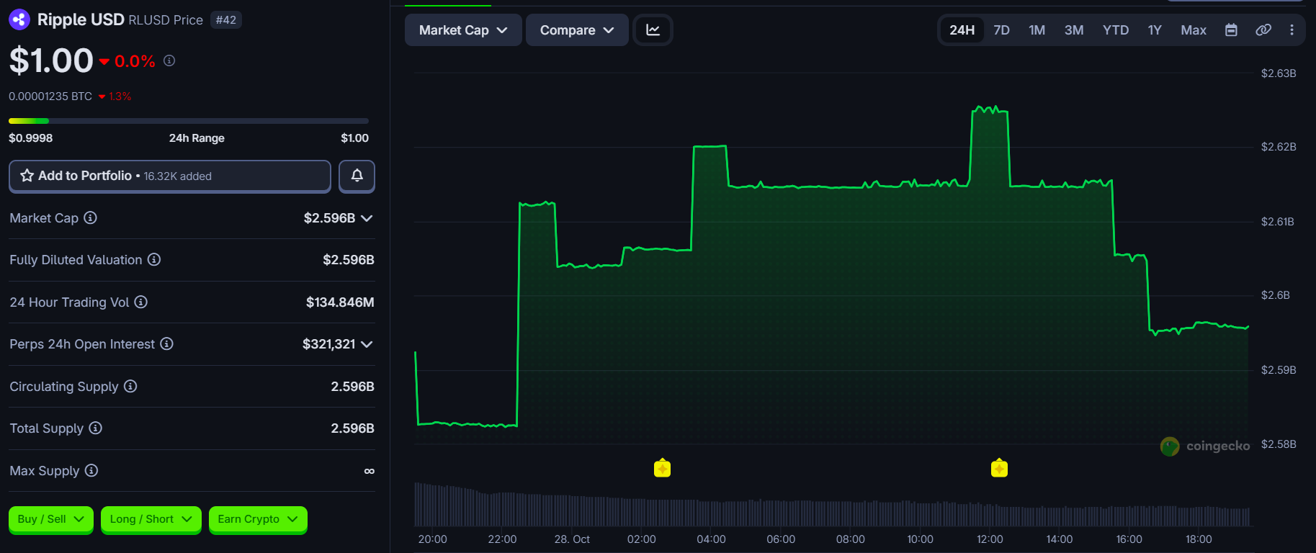The height and width of the screenshot is (553, 1316).
Task: Click the star icon in Add to Portfolio
Action: [x=27, y=176]
